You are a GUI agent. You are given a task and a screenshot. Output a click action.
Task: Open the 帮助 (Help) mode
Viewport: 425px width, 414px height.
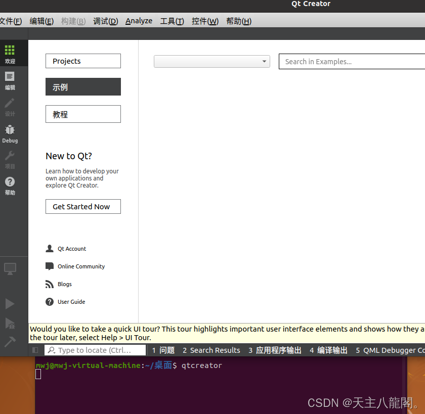(10, 186)
